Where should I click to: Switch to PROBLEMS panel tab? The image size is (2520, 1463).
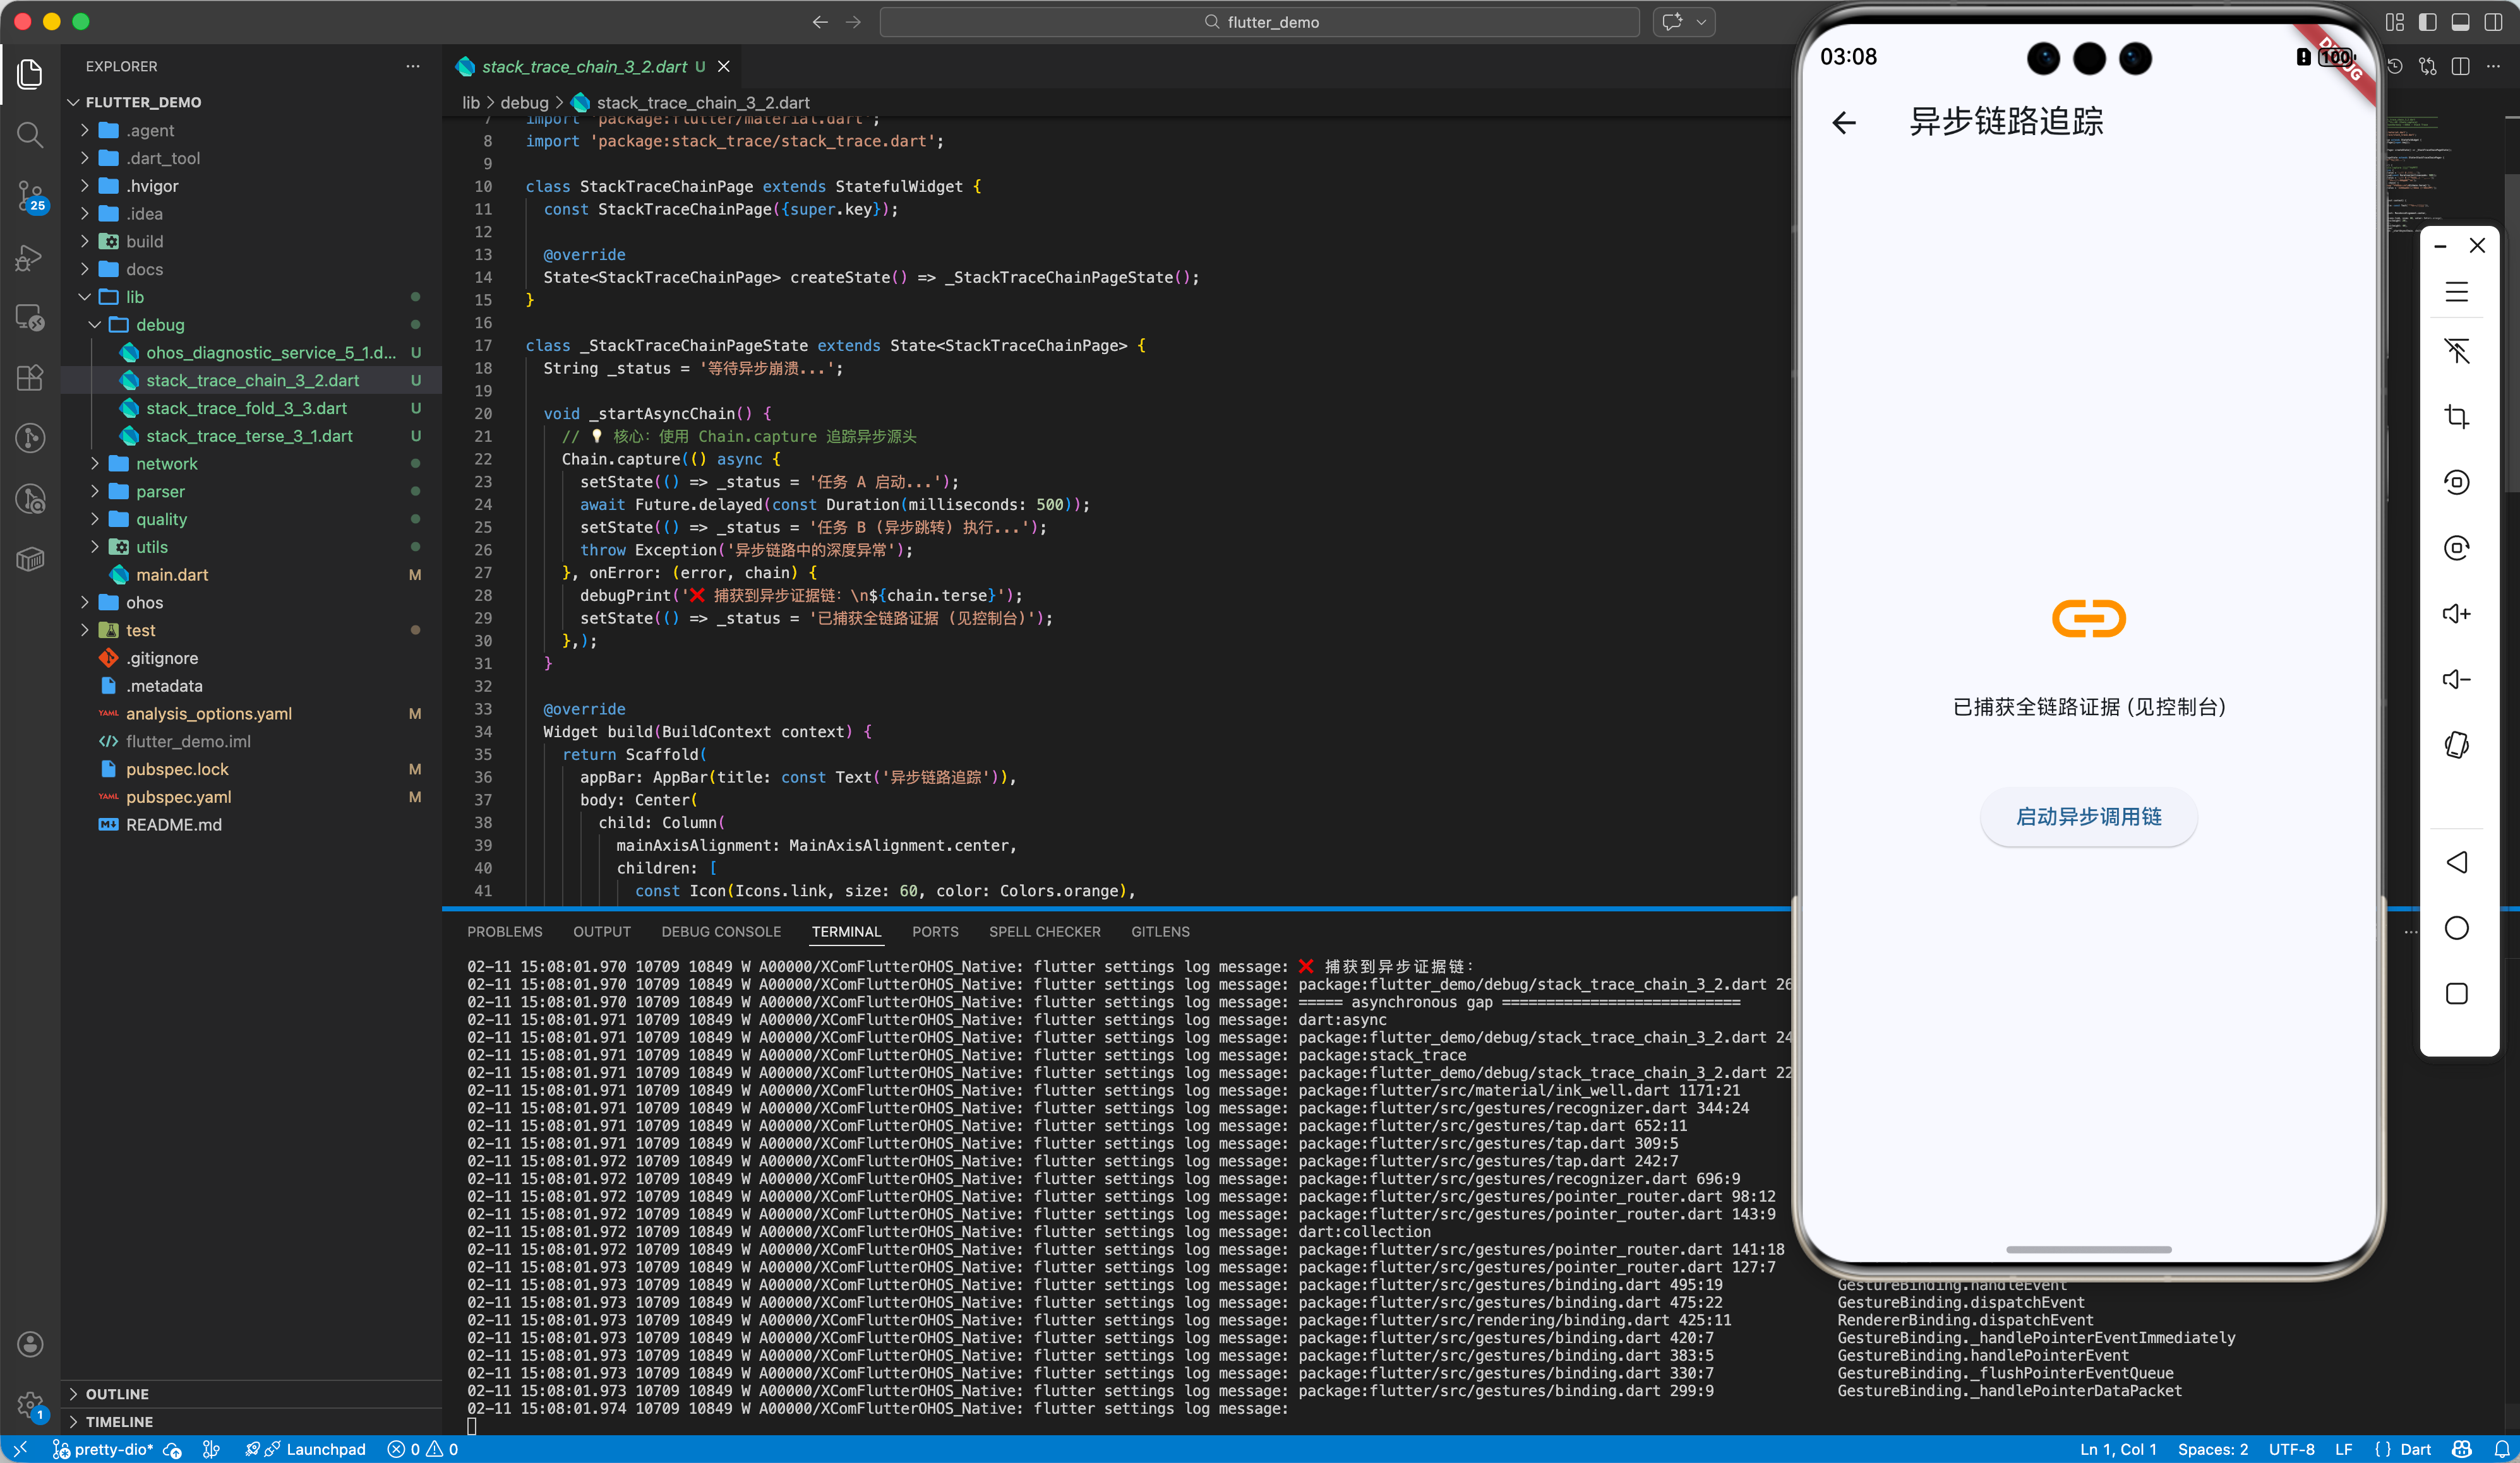pos(504,932)
